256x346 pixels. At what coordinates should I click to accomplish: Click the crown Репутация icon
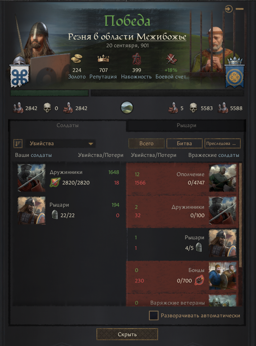[103, 59]
